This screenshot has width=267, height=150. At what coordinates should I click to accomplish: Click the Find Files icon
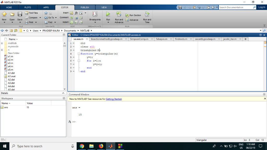tap(32, 12)
